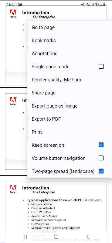Image resolution: width=112 pixels, height=243 pixels.
Task: Change Render quality: Medium setting
Action: pyautogui.click(x=70, y=80)
